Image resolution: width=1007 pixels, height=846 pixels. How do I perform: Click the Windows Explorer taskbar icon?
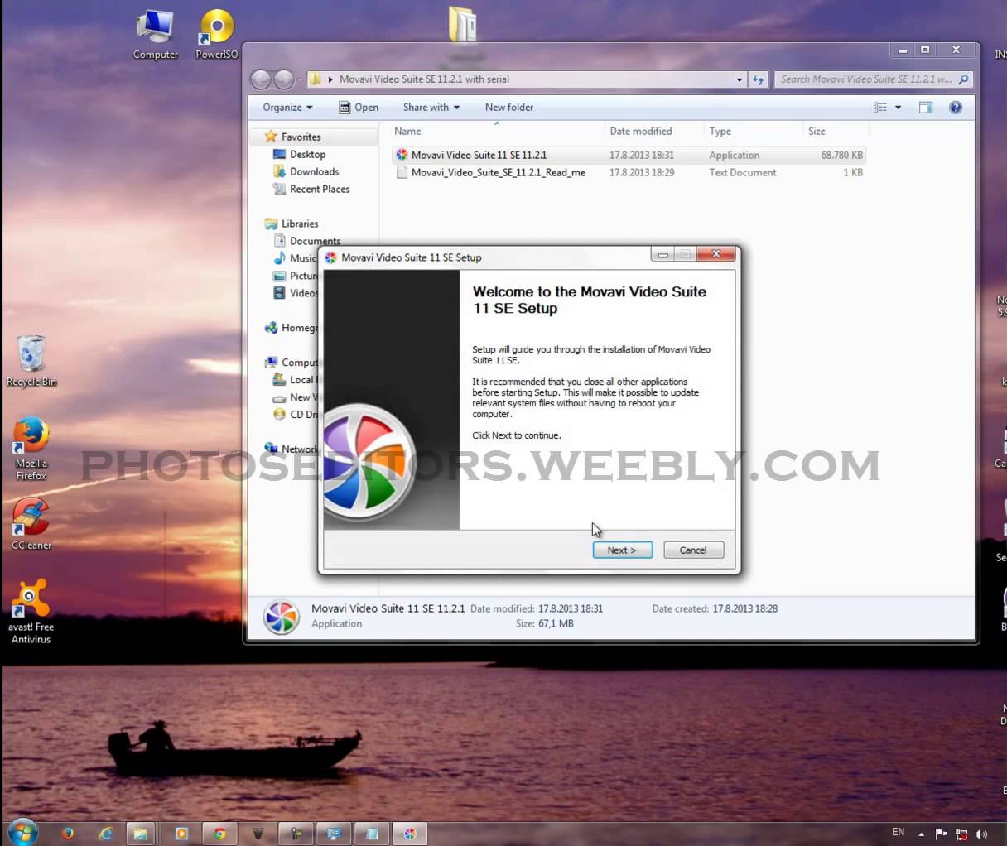[142, 834]
